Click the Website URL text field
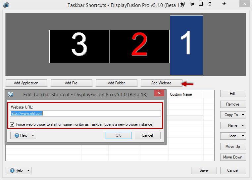The width and height of the screenshot is (252, 180). (85, 113)
